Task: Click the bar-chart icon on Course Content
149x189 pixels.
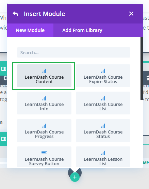Action: [x=44, y=71]
